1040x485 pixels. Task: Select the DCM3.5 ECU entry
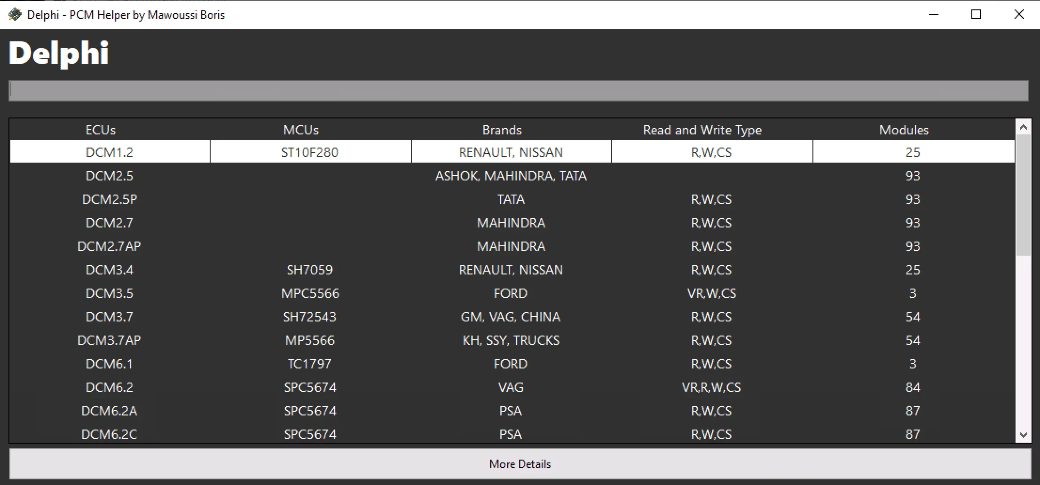tap(110, 293)
